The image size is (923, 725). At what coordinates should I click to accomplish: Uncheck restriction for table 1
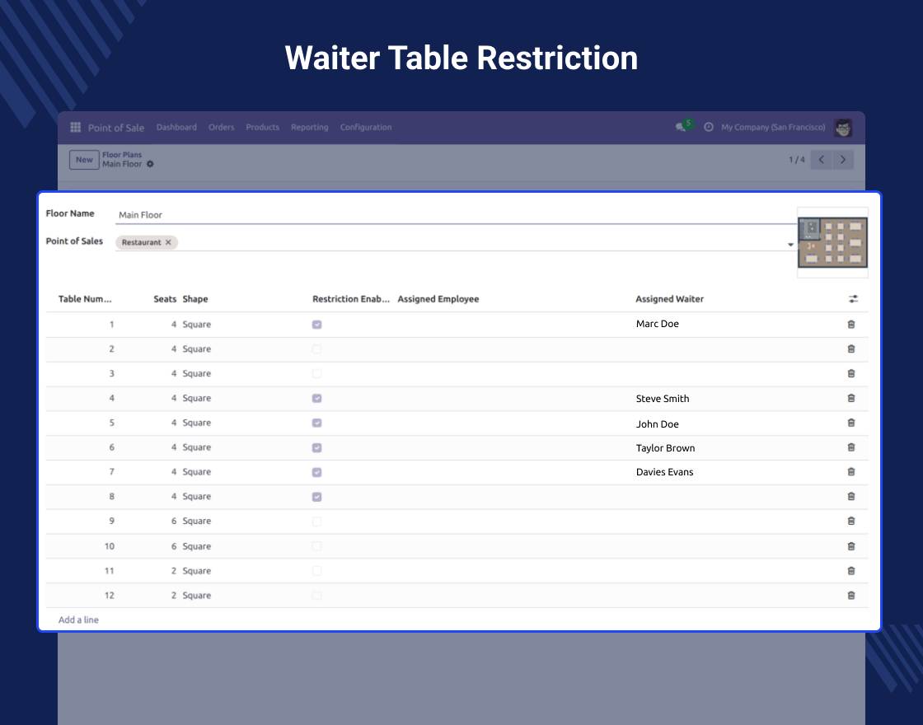(x=316, y=325)
